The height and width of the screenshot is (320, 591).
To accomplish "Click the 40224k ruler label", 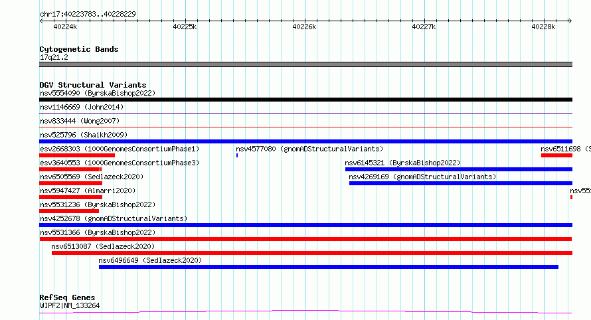I will click(x=65, y=27).
